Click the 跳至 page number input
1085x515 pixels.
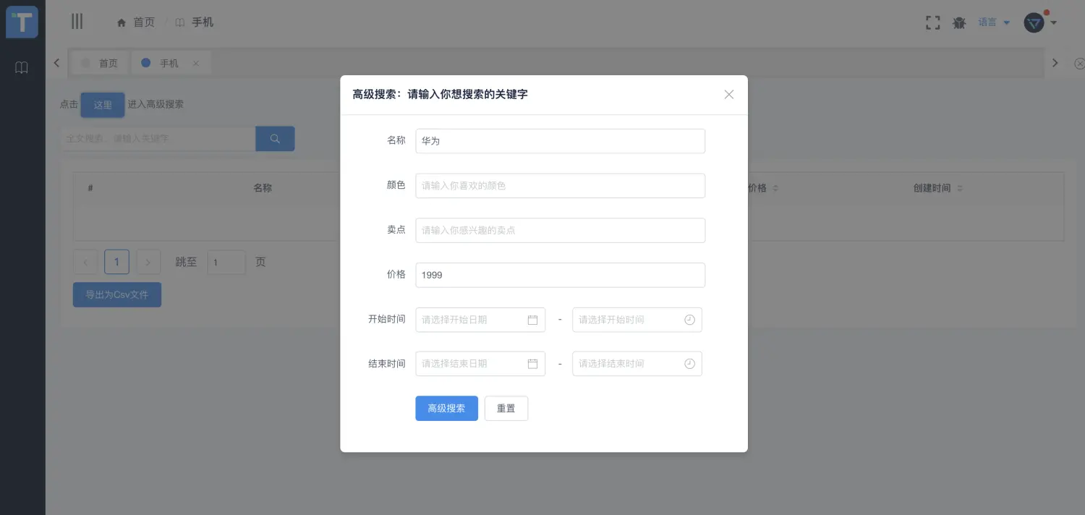[x=226, y=262]
